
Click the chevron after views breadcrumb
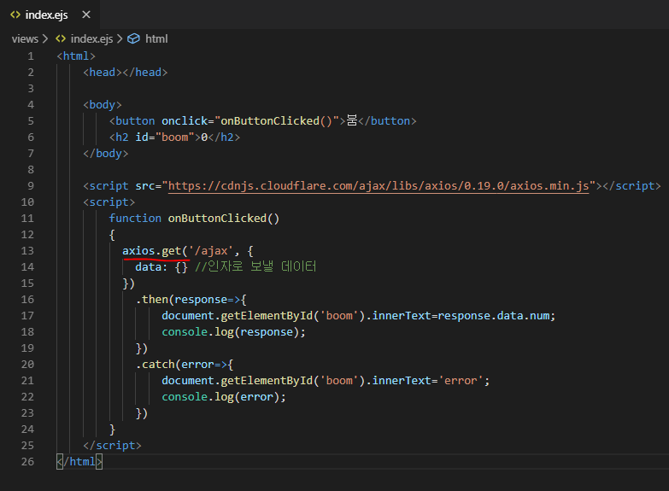pyautogui.click(x=45, y=38)
